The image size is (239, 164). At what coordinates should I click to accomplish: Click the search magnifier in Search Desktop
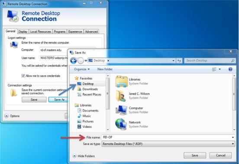[x=233, y=61]
